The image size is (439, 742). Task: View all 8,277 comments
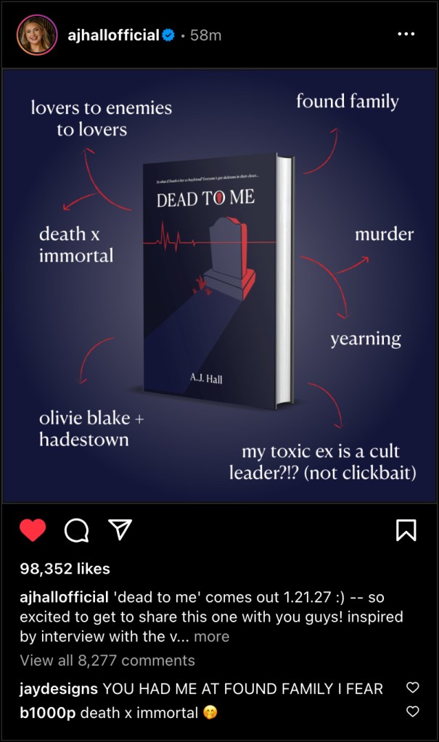point(107,661)
